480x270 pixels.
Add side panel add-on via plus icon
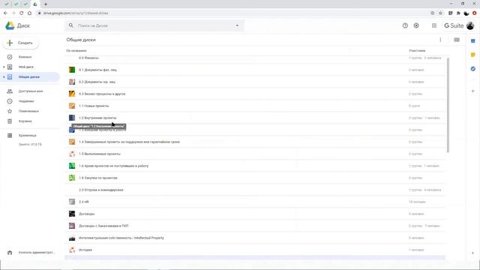click(473, 91)
